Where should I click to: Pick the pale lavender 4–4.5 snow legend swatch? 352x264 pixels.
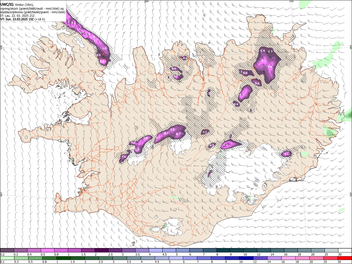point(155,250)
